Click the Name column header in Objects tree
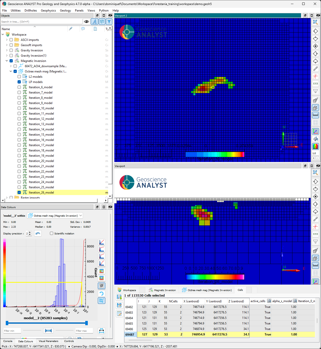The image size is (321, 349). coord(6,29)
